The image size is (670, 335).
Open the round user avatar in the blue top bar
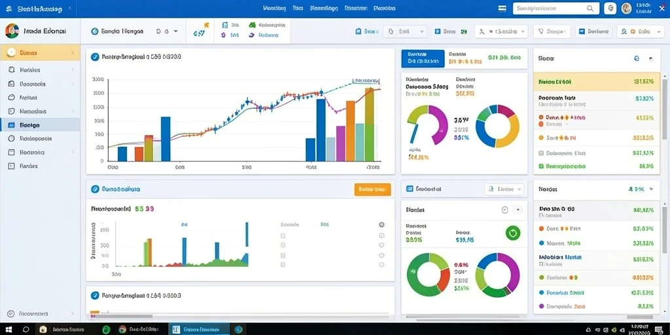[626, 8]
